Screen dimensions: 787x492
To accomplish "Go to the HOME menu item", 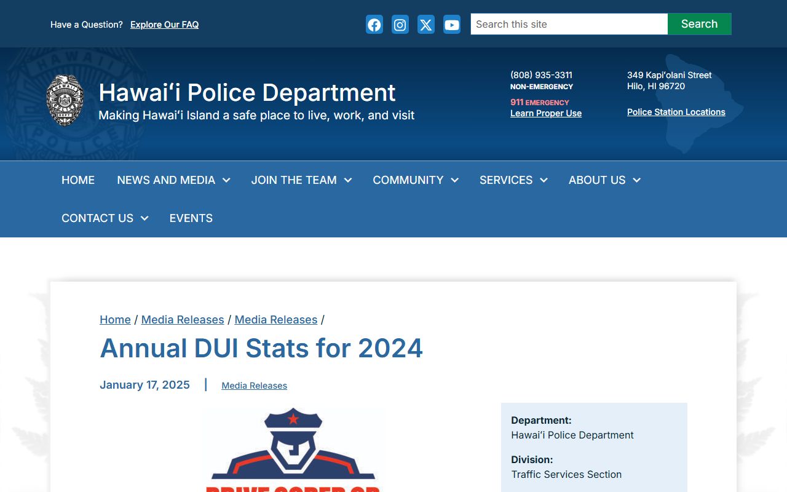I will click(78, 180).
